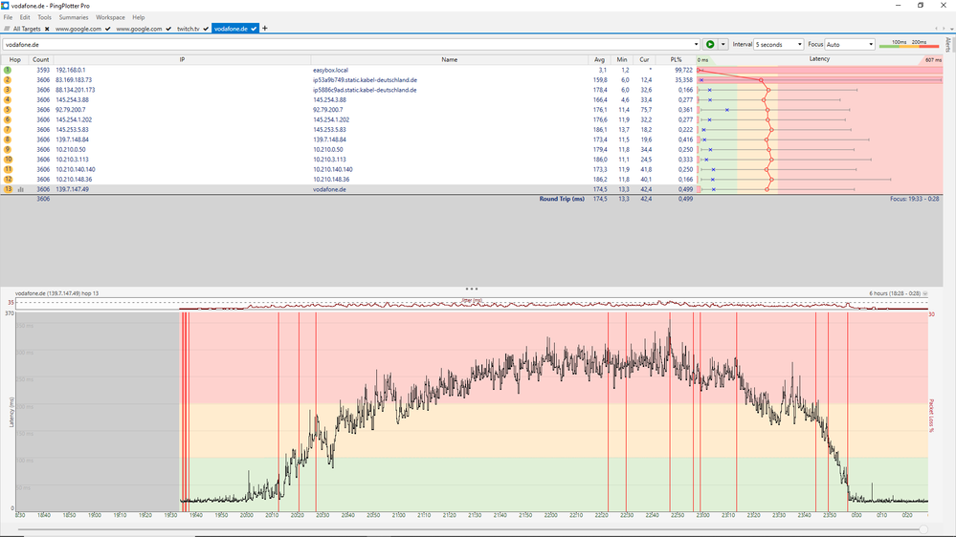Click the 100ms 200ms latency color scale
This screenshot has width=956, height=537.
[908, 44]
